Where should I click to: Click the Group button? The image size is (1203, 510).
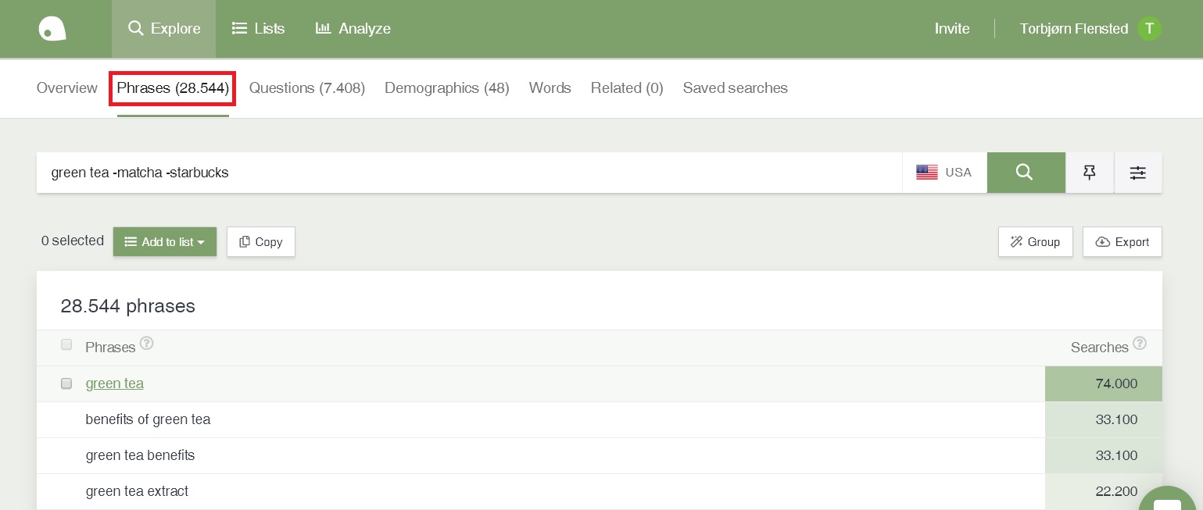coord(1035,242)
